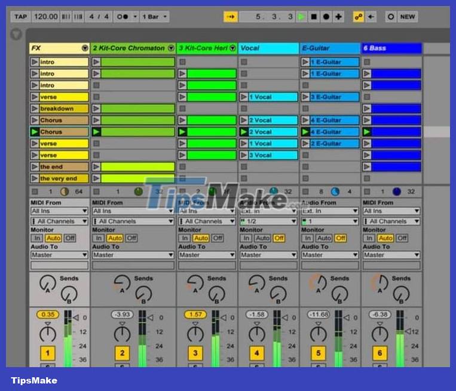The image size is (456, 391).
Task: Select the 6 Bass track header
Action: click(391, 48)
